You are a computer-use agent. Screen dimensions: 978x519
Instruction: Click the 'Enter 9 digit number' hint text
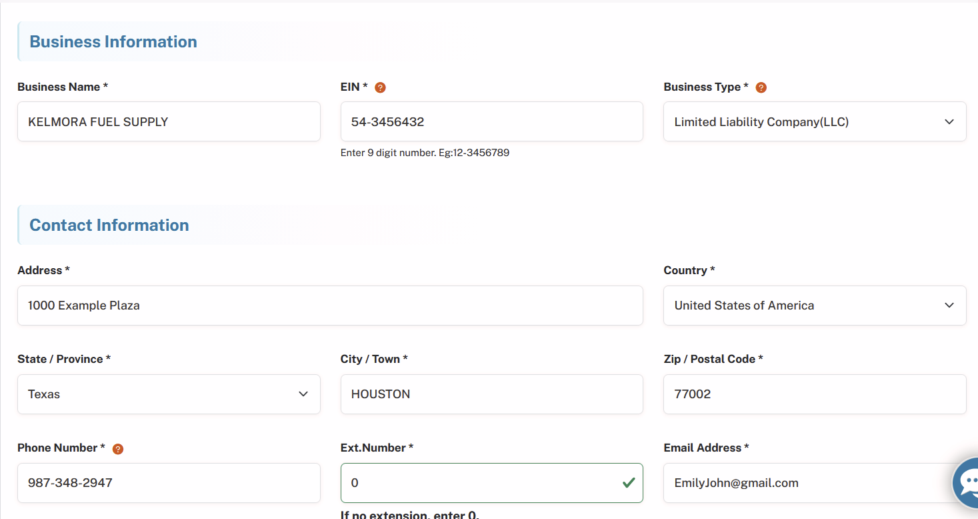click(x=425, y=153)
